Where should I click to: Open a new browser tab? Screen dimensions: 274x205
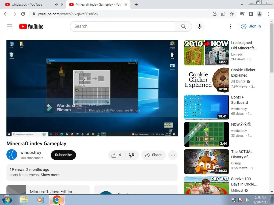point(136,5)
